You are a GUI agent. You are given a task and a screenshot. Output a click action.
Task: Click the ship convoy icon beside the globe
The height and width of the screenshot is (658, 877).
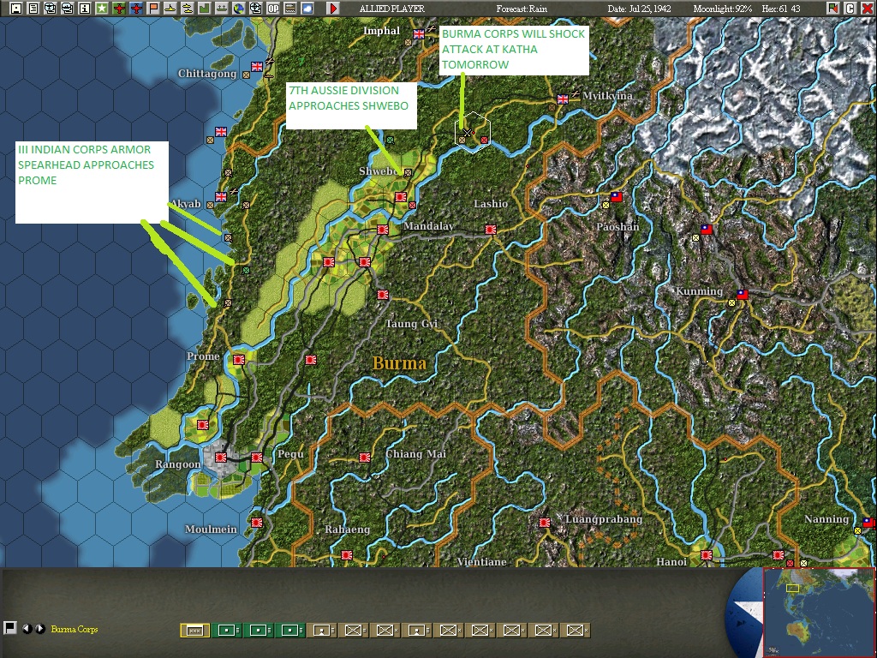(x=222, y=9)
